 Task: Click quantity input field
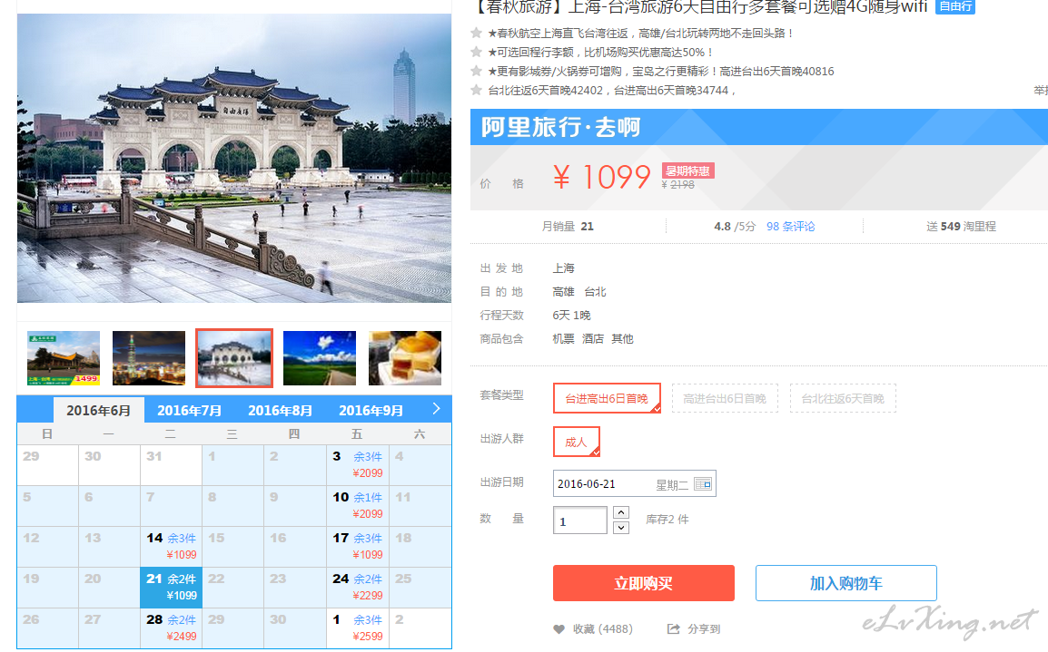[x=580, y=521]
